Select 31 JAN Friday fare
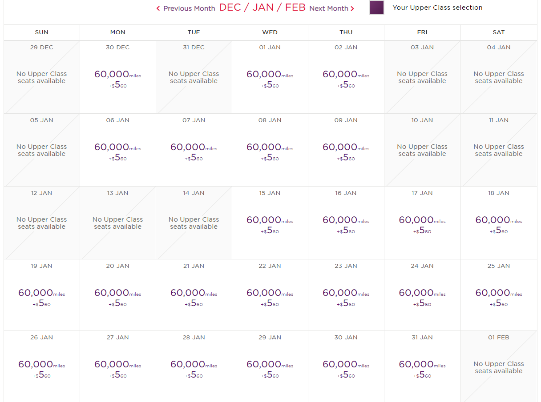Screen dimensions: 541x402 click(422, 369)
